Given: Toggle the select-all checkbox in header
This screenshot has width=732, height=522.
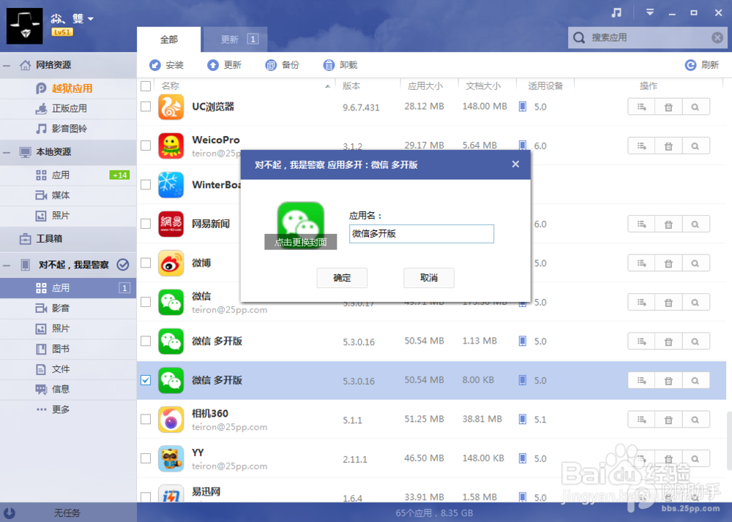Looking at the screenshot, I should click(146, 86).
